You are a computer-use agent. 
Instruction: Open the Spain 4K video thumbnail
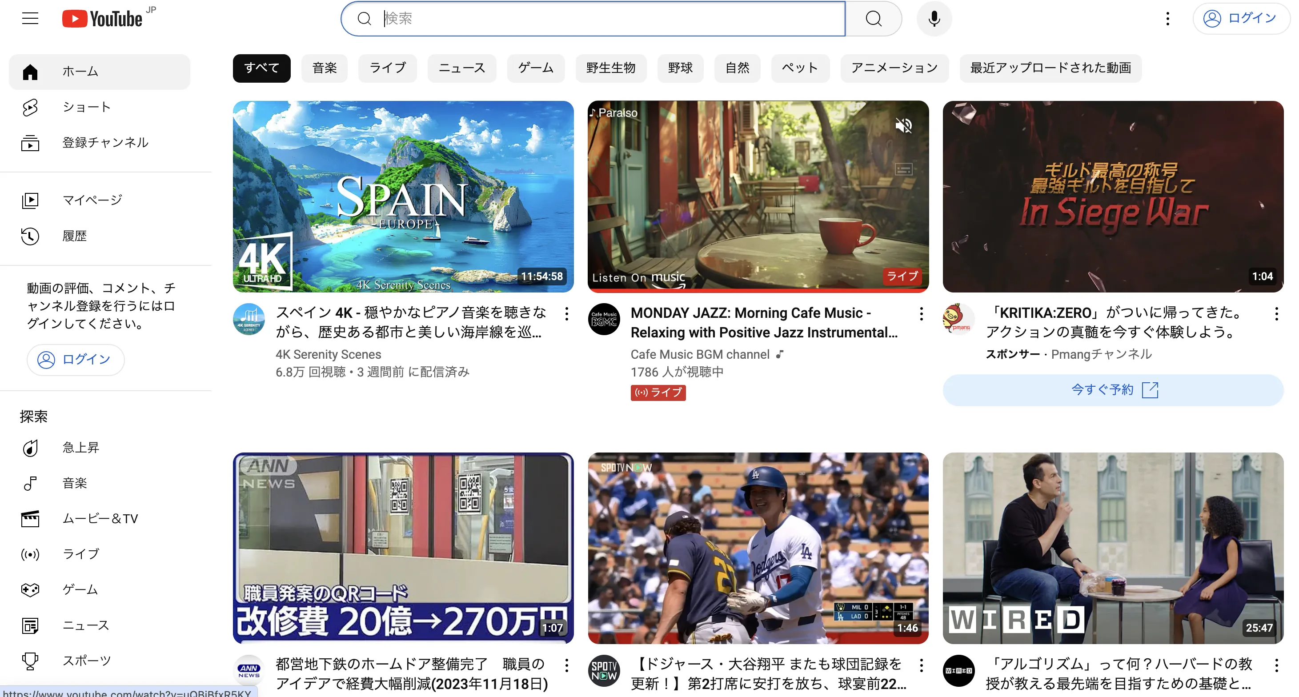(403, 196)
